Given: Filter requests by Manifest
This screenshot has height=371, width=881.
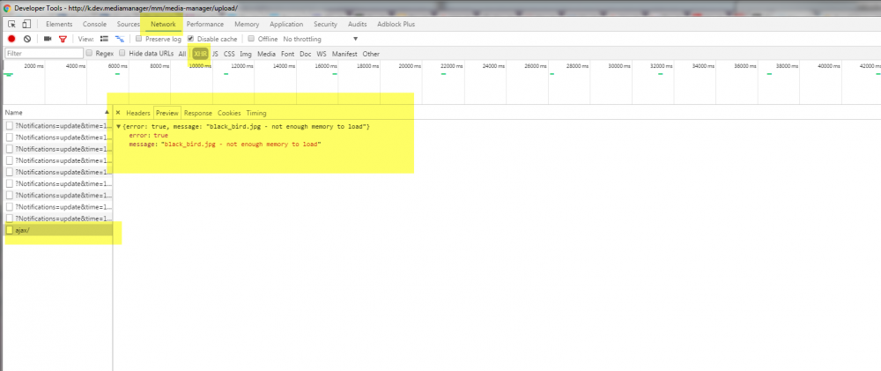Looking at the screenshot, I should [344, 54].
